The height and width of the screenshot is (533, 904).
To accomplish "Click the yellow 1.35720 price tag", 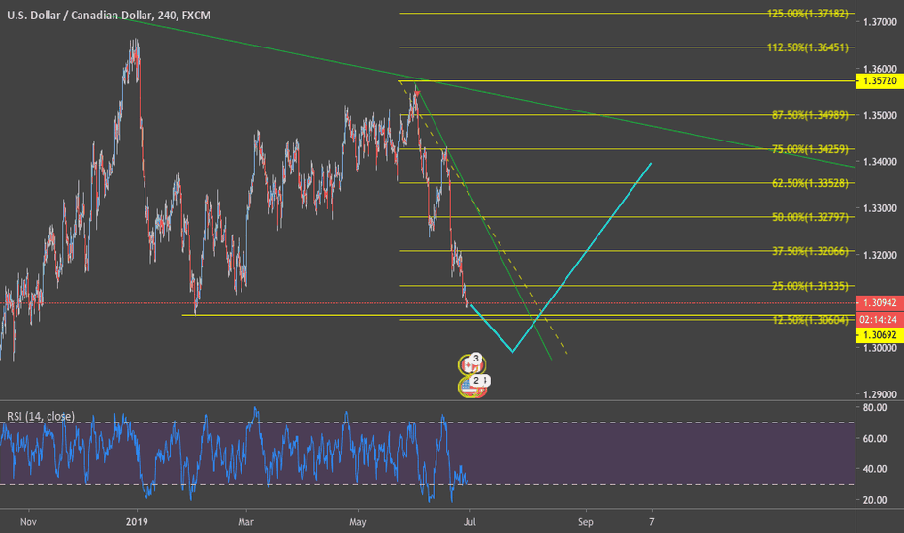I will 880,80.
